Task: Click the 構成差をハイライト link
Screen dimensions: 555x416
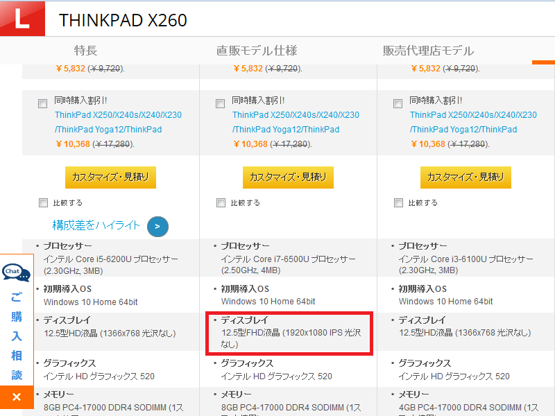Action: (96, 225)
